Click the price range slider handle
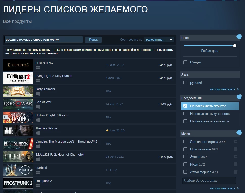This screenshot has height=193, width=245. (235, 46)
